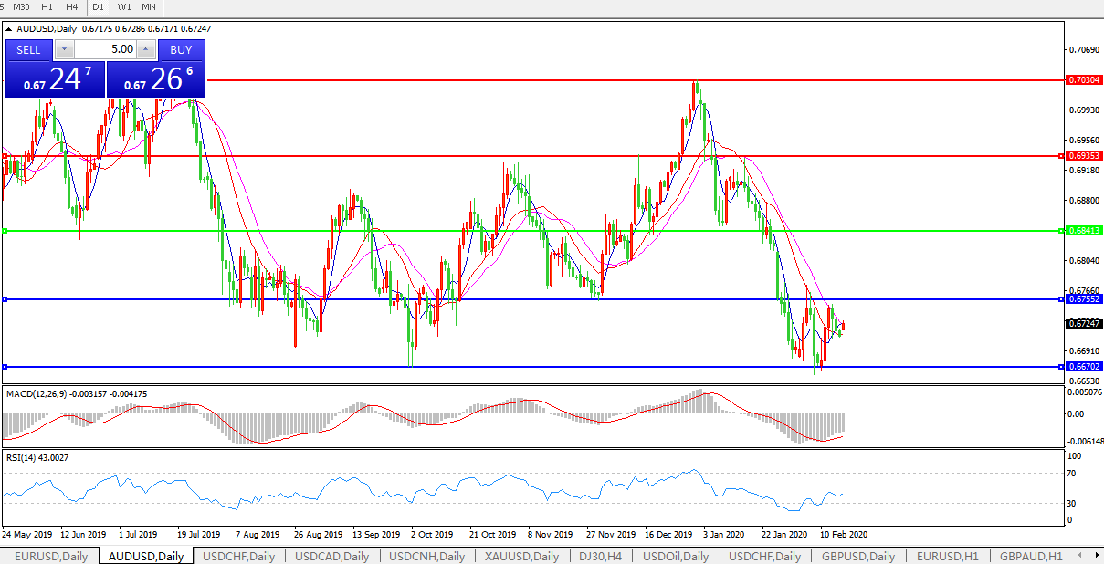This screenshot has height=564, width=1104.
Task: Increase trade volume with up arrow
Action: (x=145, y=50)
